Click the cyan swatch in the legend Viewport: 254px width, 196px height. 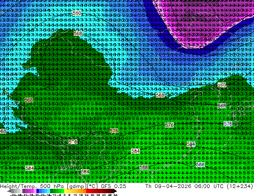(x=48, y=191)
